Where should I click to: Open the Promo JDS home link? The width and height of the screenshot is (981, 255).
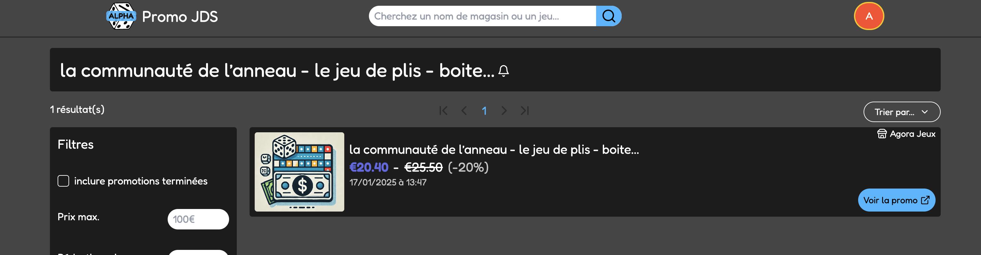(x=180, y=17)
